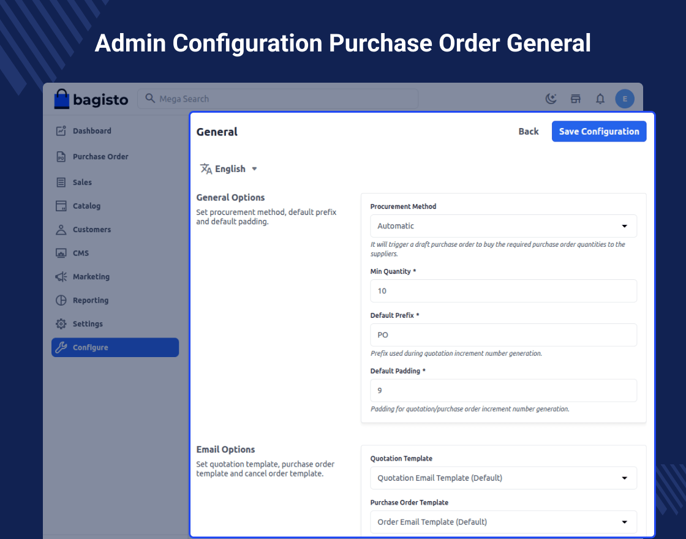Image resolution: width=686 pixels, height=539 pixels.
Task: Click the Back button
Action: click(529, 131)
